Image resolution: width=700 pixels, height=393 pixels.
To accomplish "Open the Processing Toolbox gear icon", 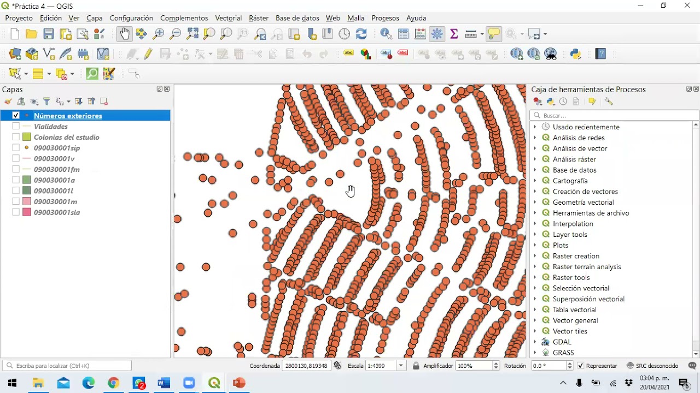I will coord(437,34).
